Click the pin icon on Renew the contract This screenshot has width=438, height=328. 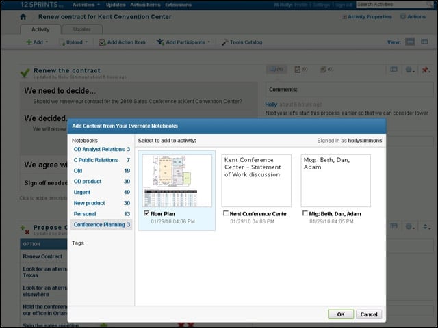click(x=426, y=70)
